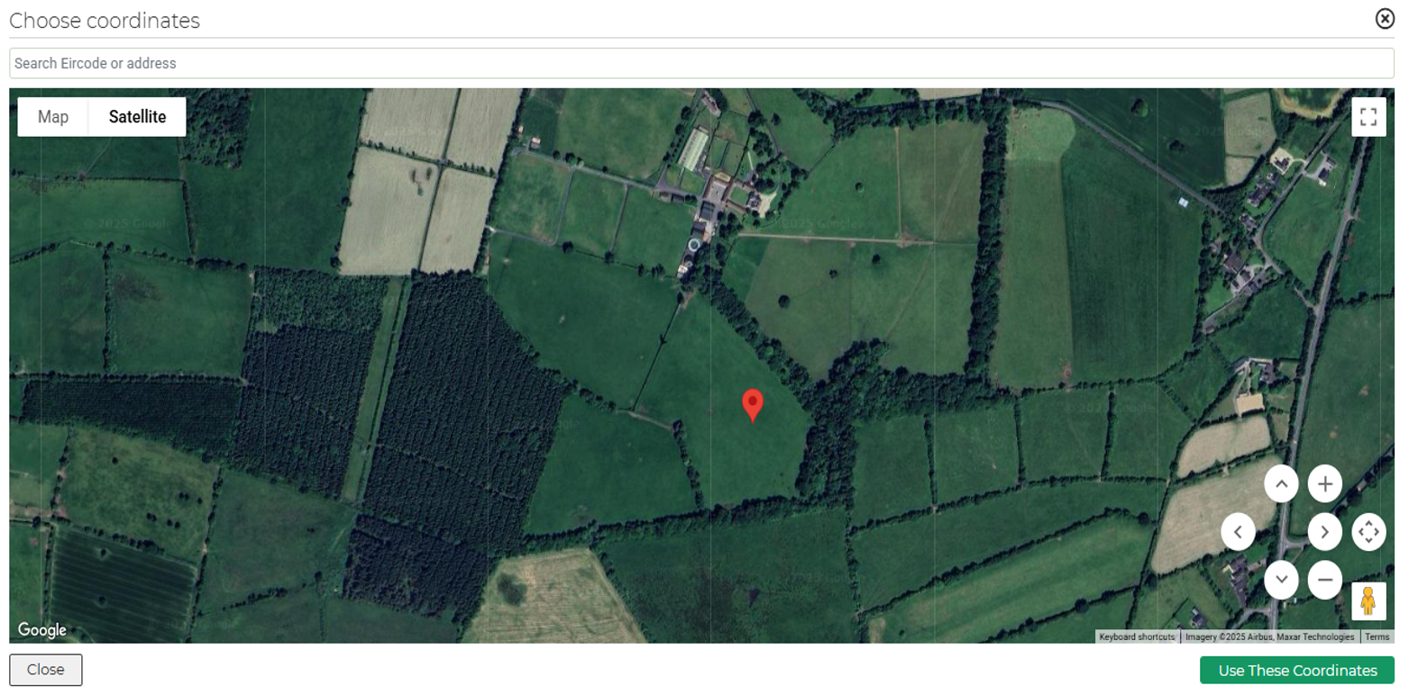Pan the map left

1238,532
